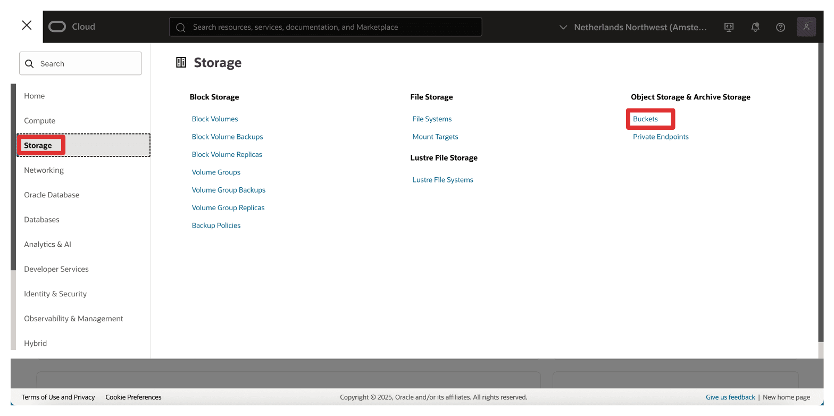Open the Block Volume Replicas link
The width and height of the screenshot is (834, 416).
click(227, 154)
